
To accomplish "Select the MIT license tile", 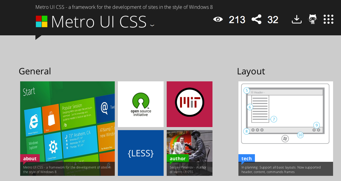I will pyautogui.click(x=190, y=104).
